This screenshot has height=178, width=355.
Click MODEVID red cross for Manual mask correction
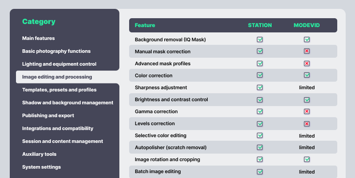point(307,51)
